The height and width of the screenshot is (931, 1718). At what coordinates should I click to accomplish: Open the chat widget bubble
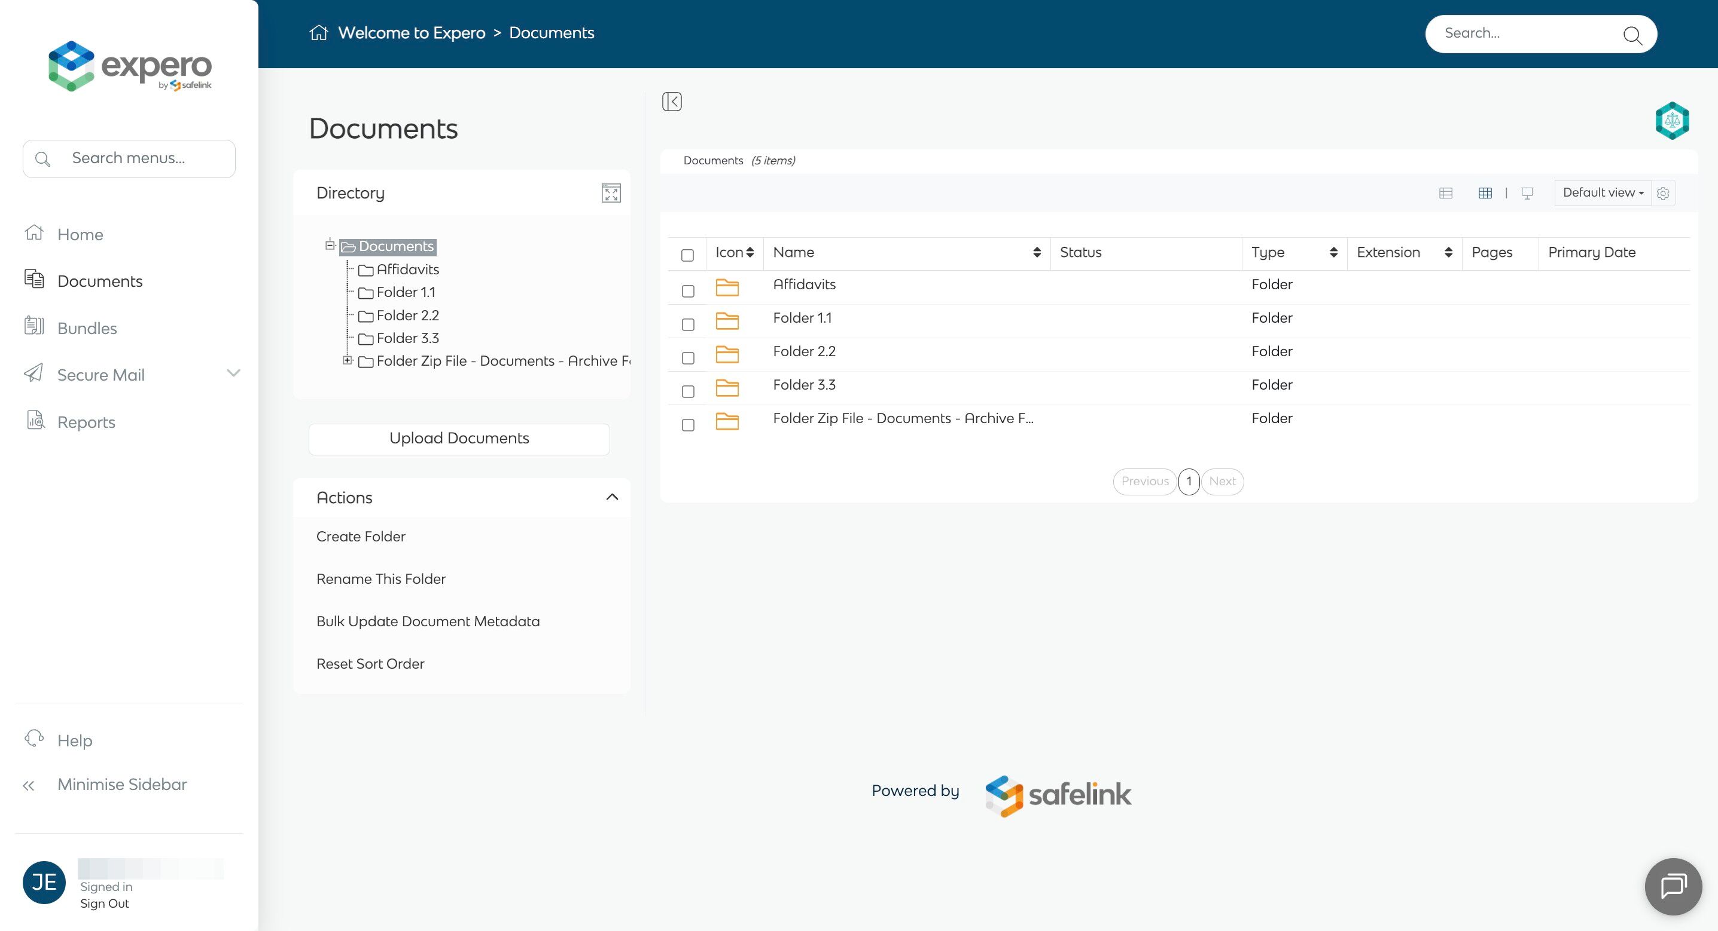[x=1673, y=886]
